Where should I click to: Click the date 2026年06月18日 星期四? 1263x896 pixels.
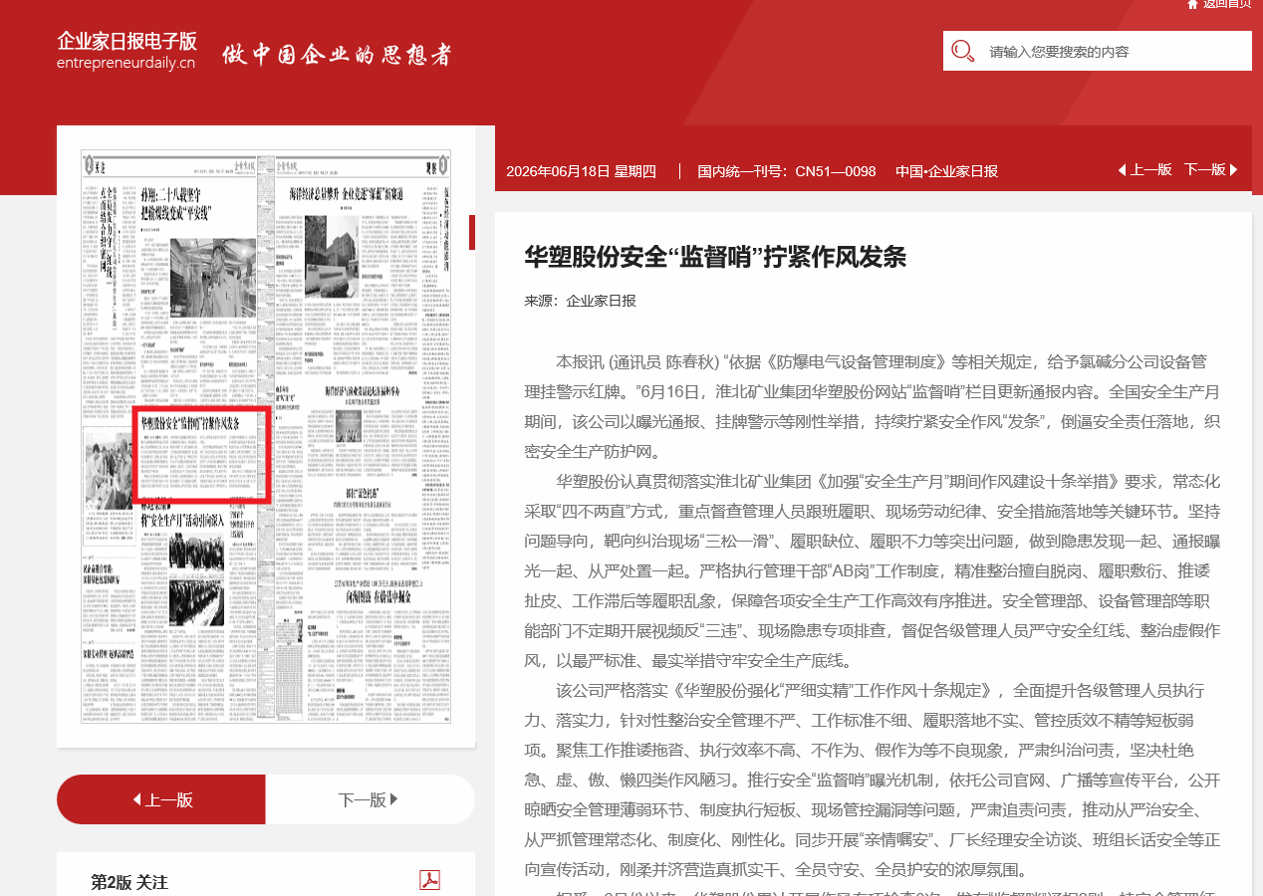click(581, 171)
